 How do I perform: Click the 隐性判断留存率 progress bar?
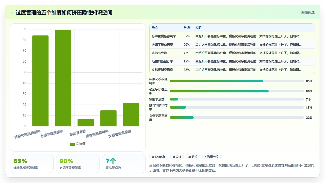237,107
